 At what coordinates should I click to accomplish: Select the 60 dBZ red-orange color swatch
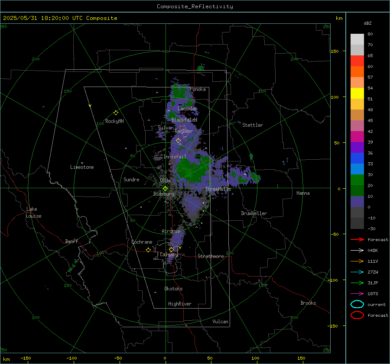pyautogui.click(x=357, y=61)
